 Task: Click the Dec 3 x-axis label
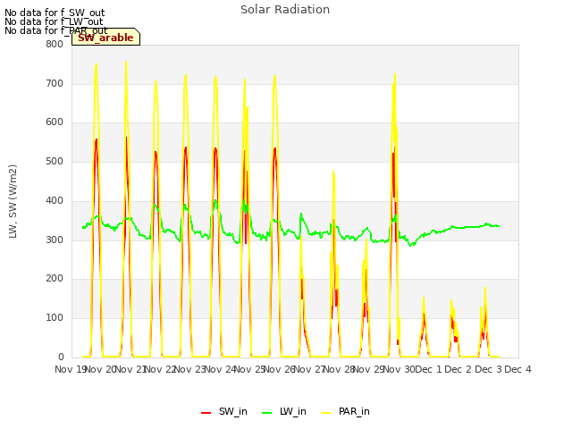pos(489,369)
